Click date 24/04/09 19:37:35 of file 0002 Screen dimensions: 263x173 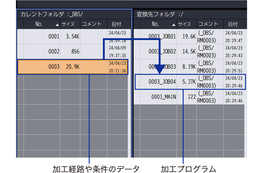[117, 52]
